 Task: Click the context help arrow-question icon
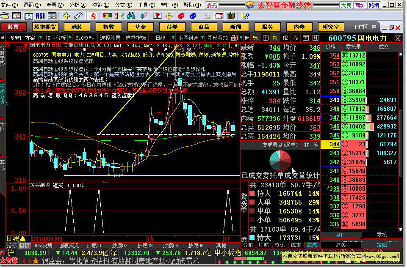245,16
